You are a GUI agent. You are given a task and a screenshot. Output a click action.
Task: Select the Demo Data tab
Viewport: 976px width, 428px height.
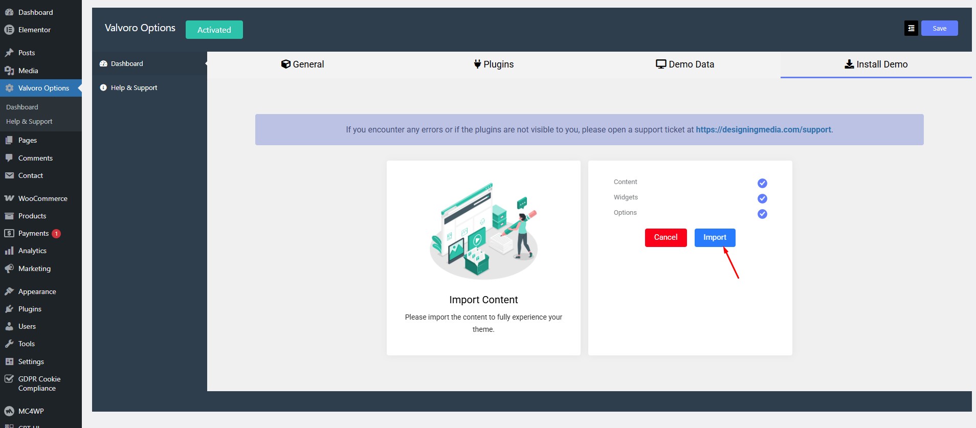click(685, 64)
